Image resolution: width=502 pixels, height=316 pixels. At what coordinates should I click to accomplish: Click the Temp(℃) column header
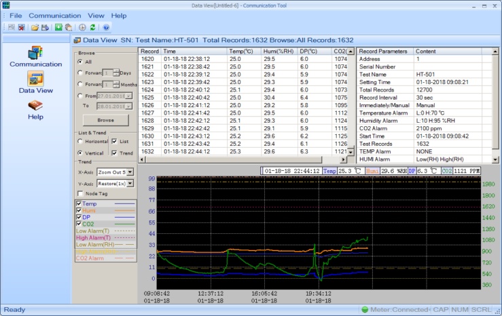pyautogui.click(x=244, y=51)
